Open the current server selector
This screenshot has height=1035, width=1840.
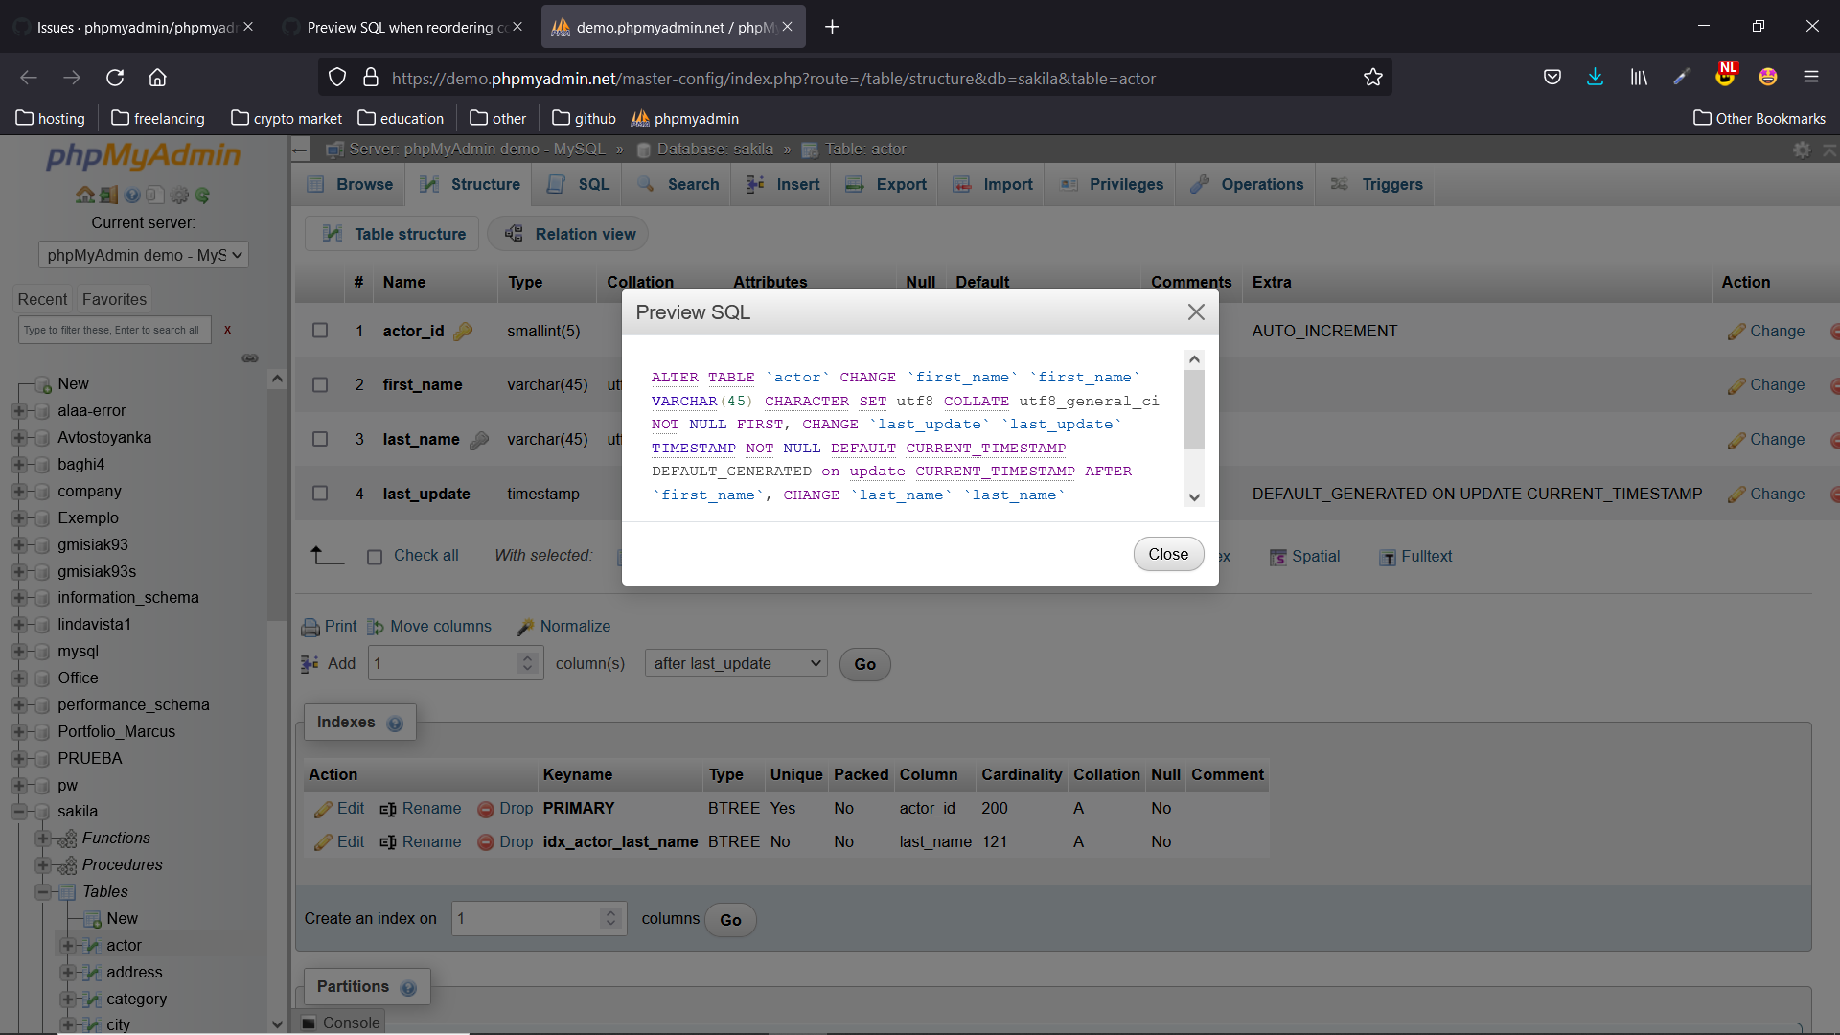143,254
